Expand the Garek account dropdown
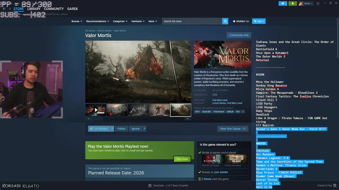The height and width of the screenshot is (190, 339). pyautogui.click(x=308, y=3)
